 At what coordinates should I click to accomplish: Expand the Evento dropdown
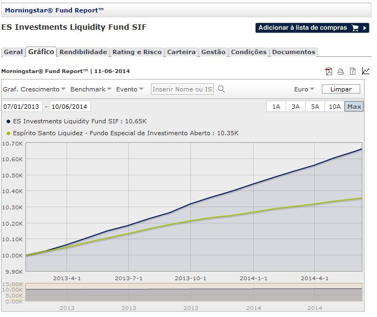(x=130, y=89)
